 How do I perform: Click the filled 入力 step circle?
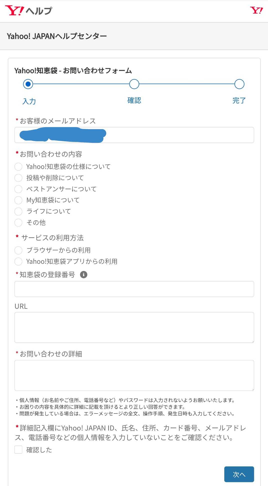point(28,84)
